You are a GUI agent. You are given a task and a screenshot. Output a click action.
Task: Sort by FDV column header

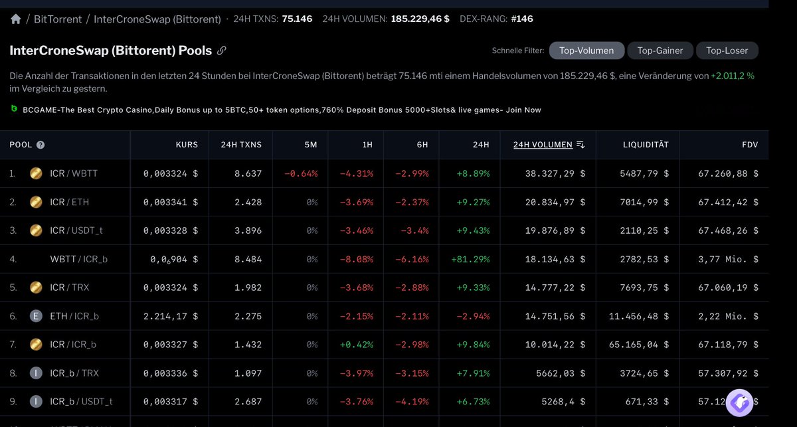pyautogui.click(x=751, y=145)
